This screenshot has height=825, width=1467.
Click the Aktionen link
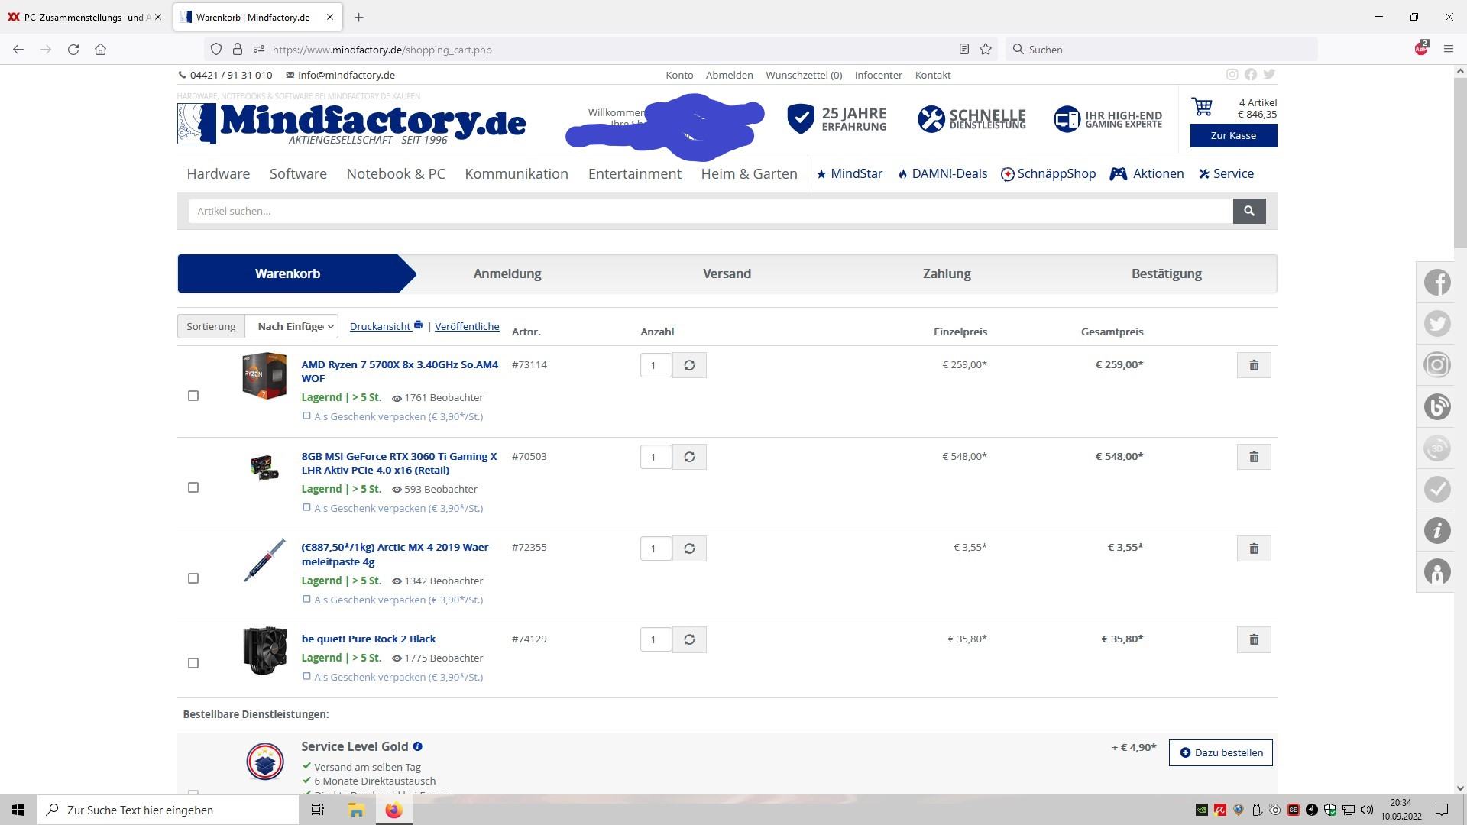tap(1147, 173)
